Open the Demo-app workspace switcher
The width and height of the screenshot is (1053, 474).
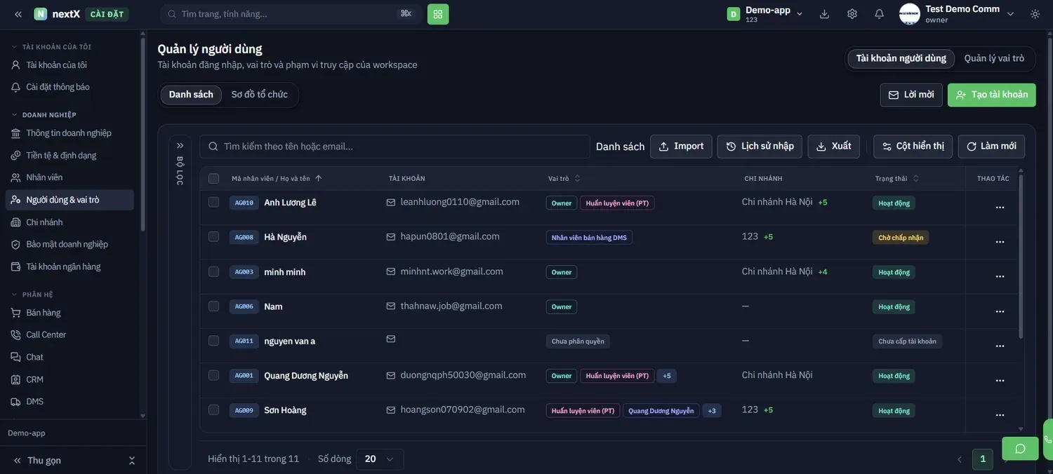pyautogui.click(x=765, y=14)
